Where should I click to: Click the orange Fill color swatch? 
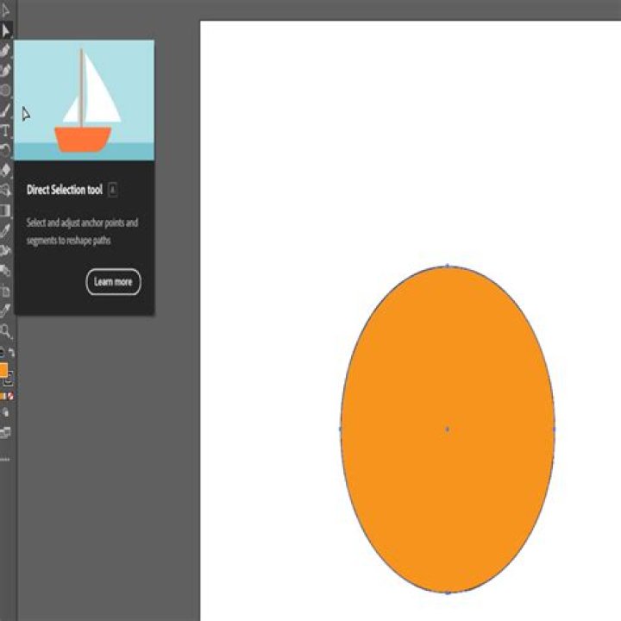tap(3, 369)
